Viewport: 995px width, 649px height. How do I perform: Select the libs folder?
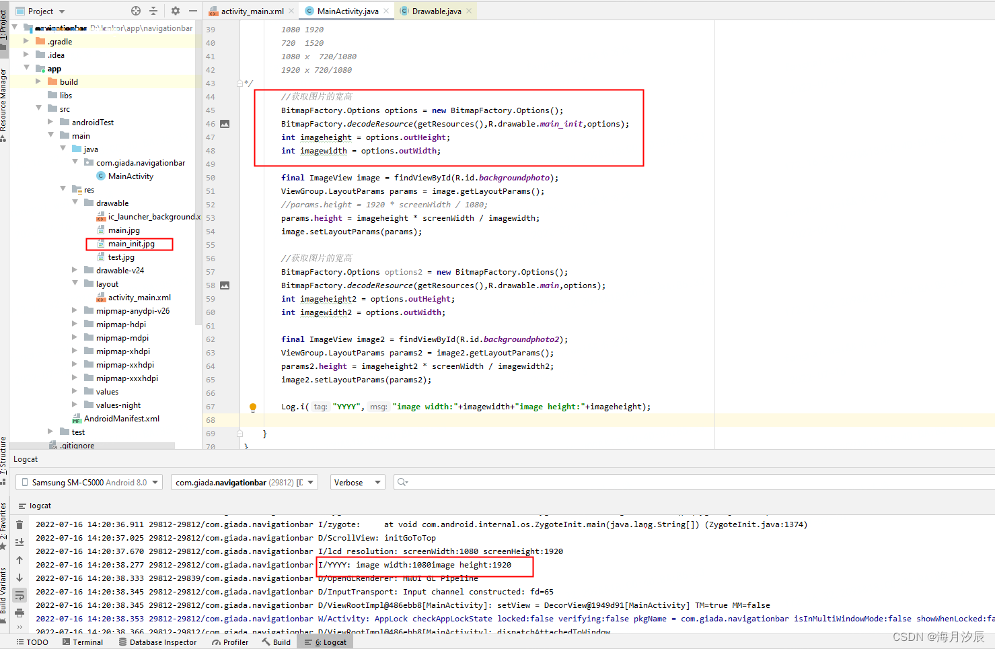click(x=60, y=96)
